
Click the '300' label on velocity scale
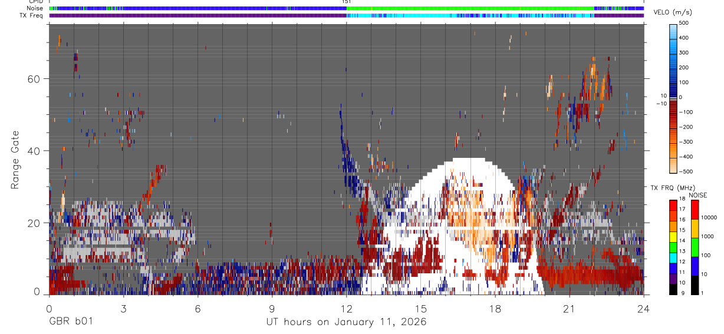coord(684,52)
